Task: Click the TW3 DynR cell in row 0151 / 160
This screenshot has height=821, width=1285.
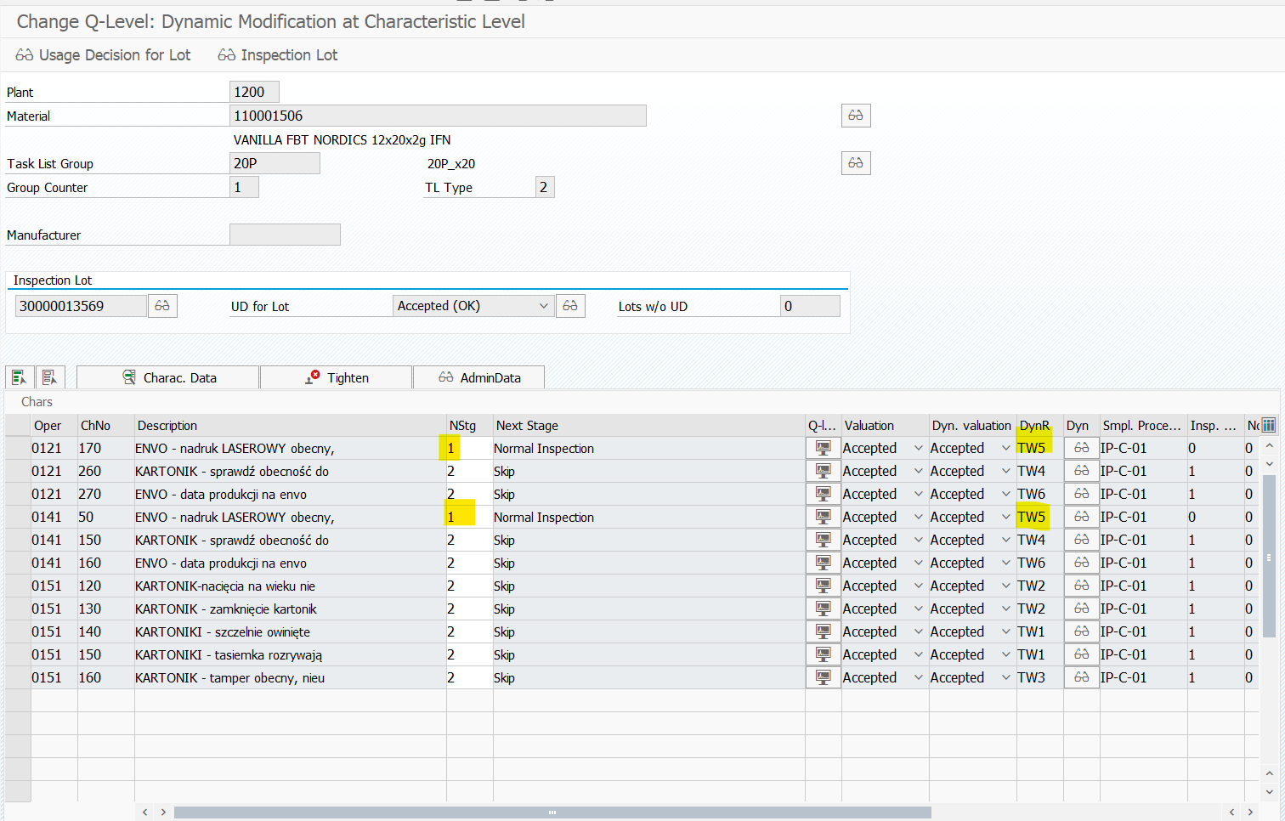Action: pos(1040,677)
